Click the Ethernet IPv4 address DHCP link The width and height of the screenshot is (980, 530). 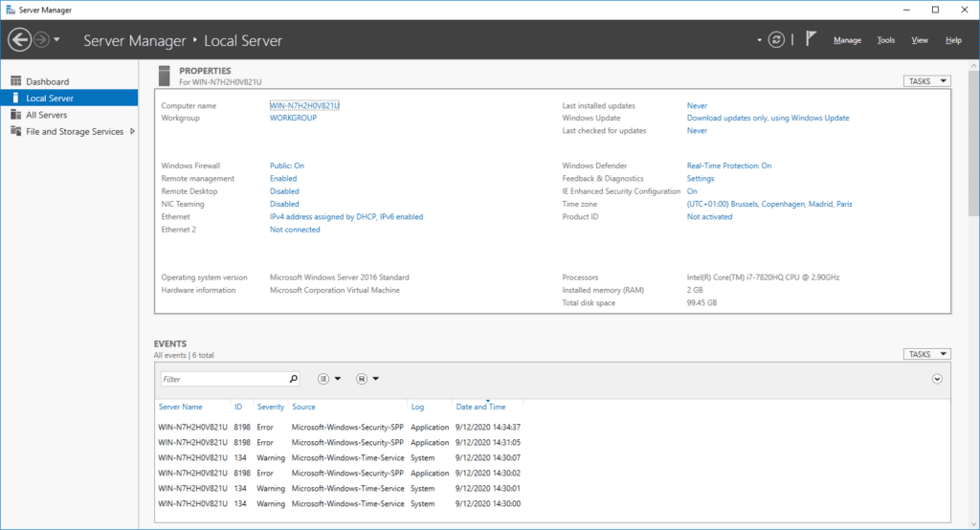click(346, 217)
